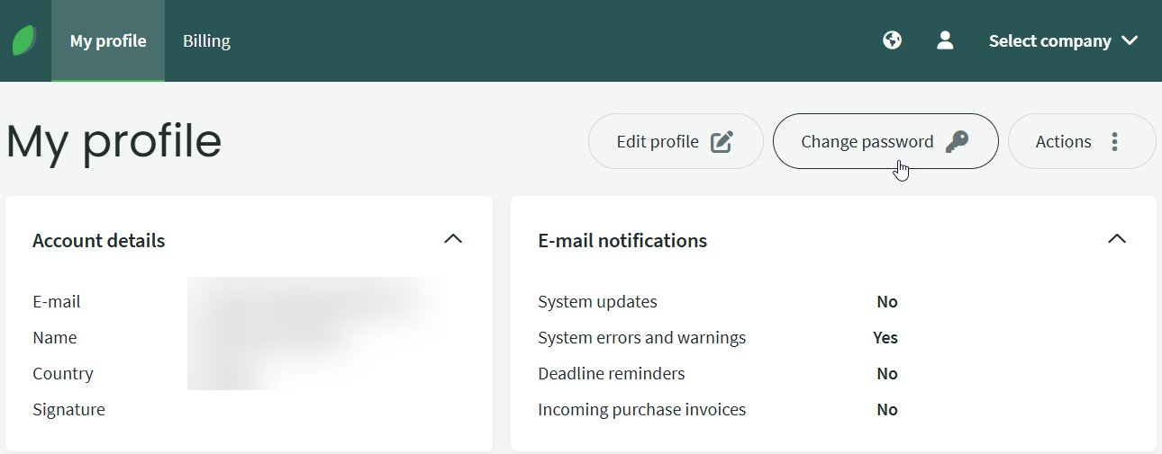
Task: Click the green leaf logo icon
Action: pyautogui.click(x=24, y=40)
